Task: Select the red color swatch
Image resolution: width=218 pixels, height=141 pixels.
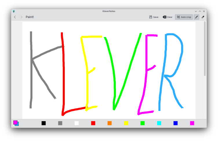Action: [x=93, y=123]
